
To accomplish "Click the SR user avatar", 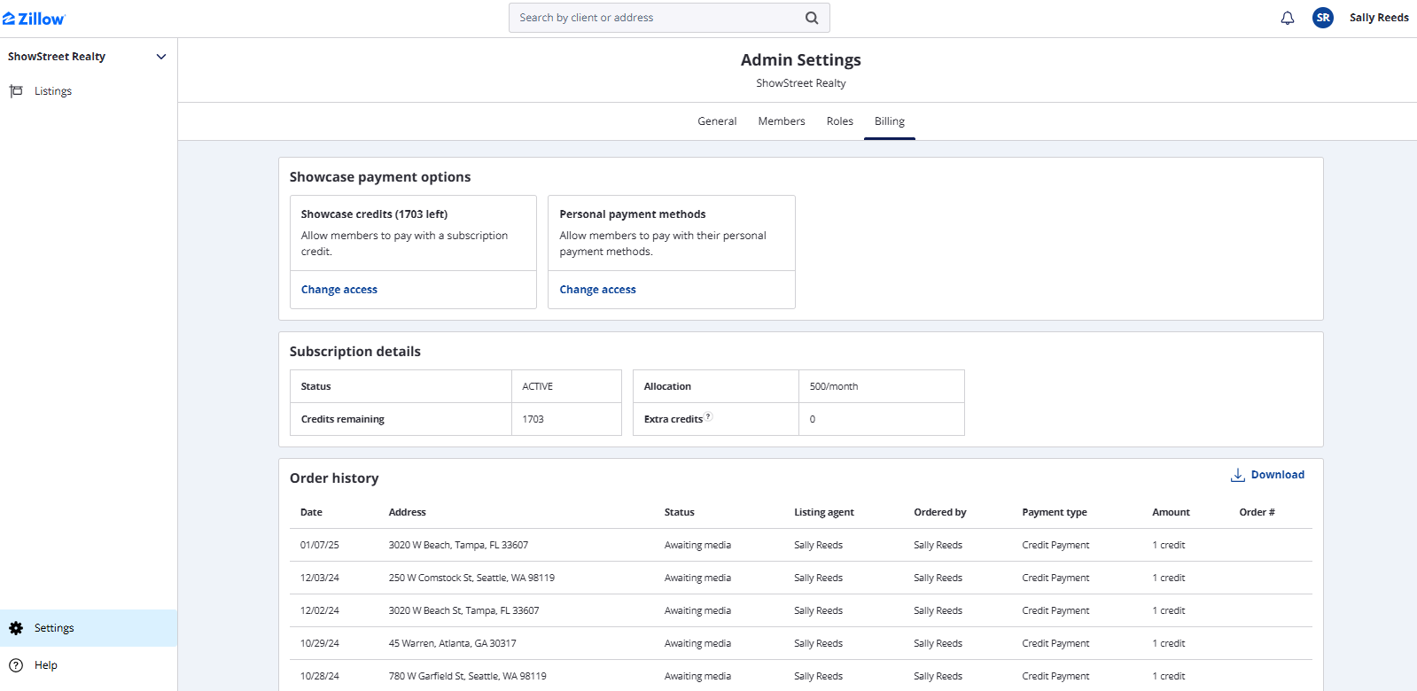I will click(1322, 18).
